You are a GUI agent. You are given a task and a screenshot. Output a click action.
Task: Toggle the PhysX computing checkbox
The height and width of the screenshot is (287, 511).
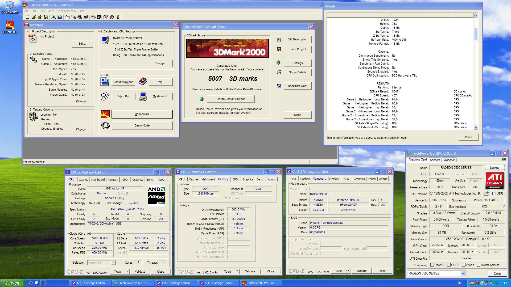point(464,265)
